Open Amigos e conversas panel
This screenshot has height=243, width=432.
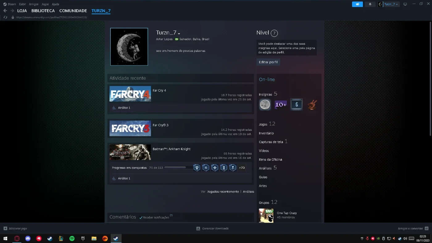click(x=413, y=229)
